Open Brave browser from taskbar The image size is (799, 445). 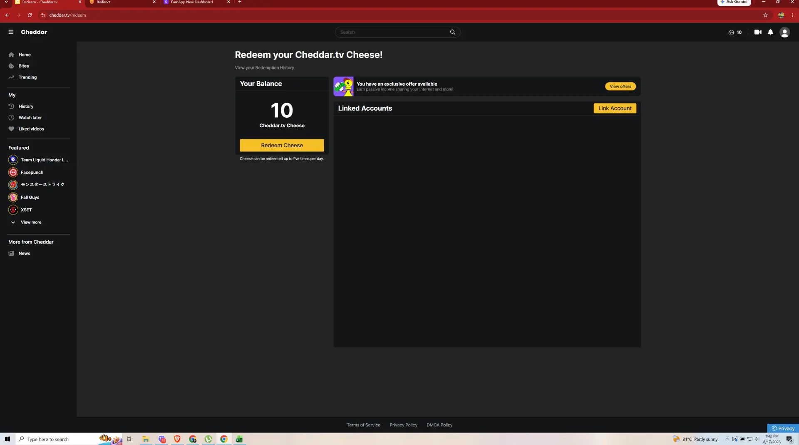(x=177, y=439)
